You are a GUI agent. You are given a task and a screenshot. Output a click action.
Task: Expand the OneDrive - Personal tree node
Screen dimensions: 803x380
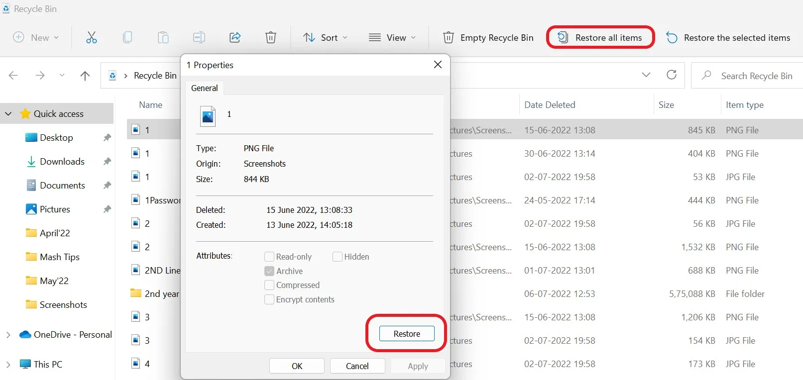8,335
